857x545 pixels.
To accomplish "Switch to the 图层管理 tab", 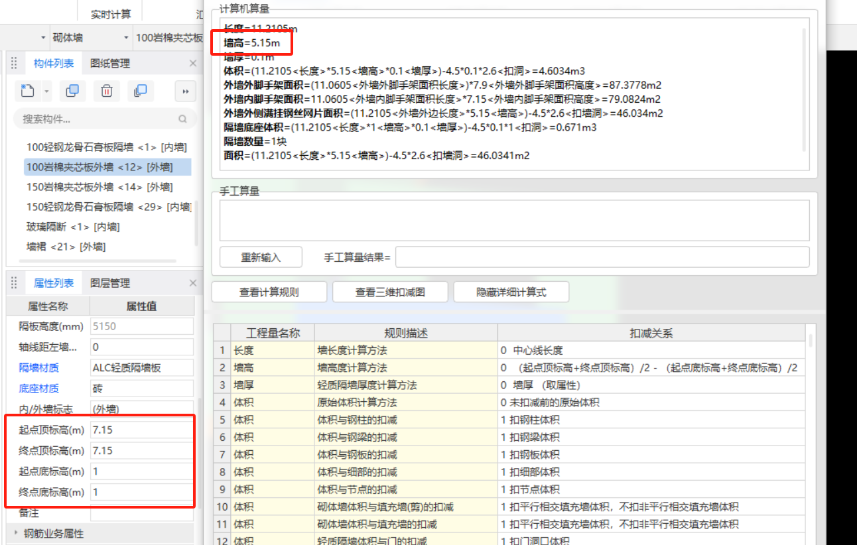I will coord(110,283).
